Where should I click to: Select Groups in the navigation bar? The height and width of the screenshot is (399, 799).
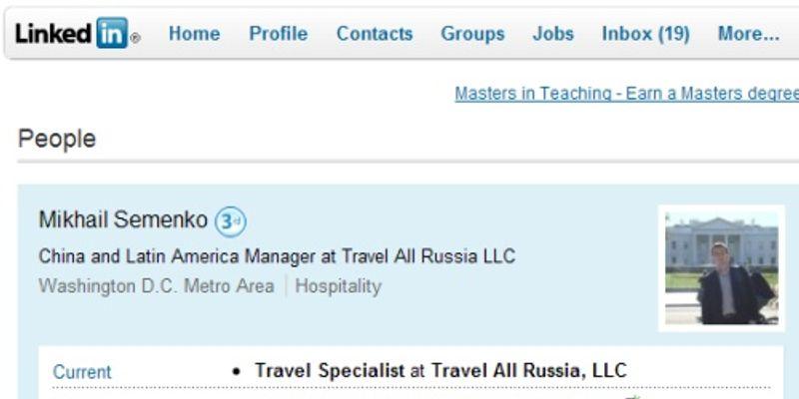(x=472, y=34)
